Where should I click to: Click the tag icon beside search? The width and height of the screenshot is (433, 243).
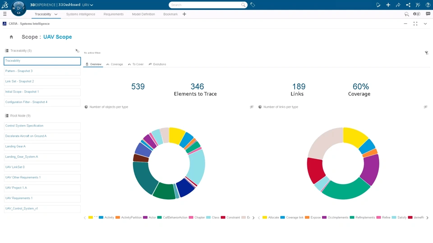point(253,4)
